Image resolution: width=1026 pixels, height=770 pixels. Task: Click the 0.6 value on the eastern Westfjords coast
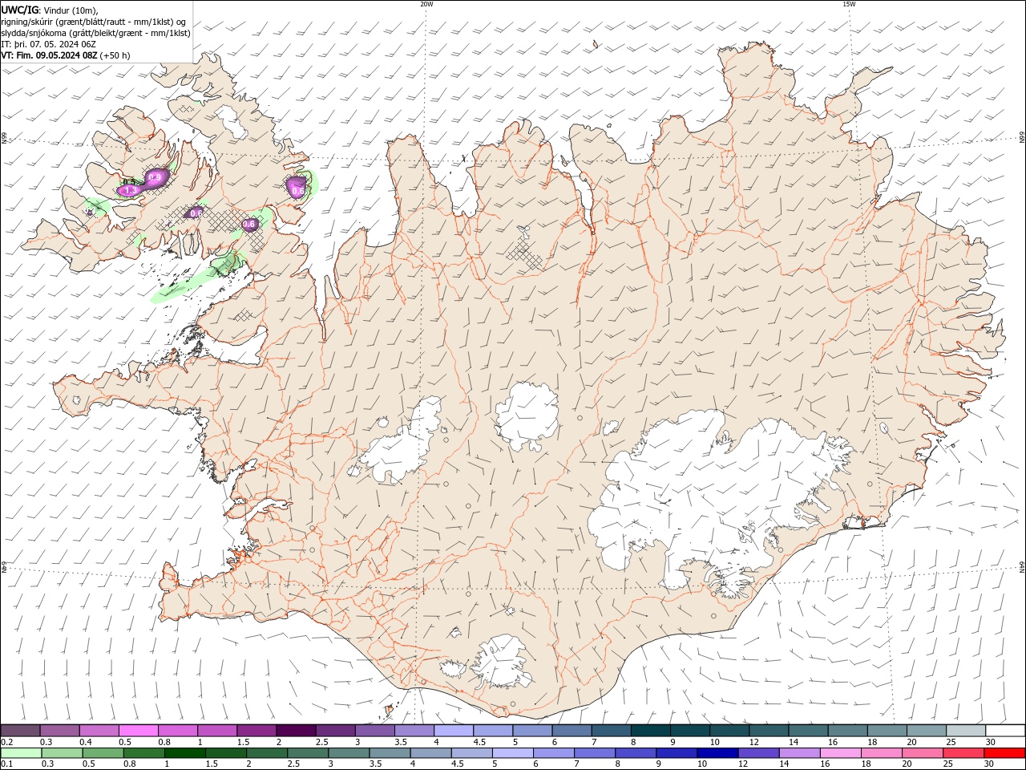point(297,191)
